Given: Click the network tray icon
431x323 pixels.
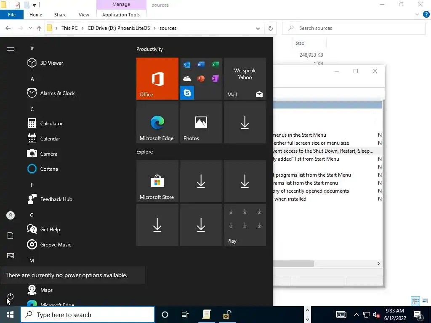Looking at the screenshot, I should pyautogui.click(x=367, y=315).
